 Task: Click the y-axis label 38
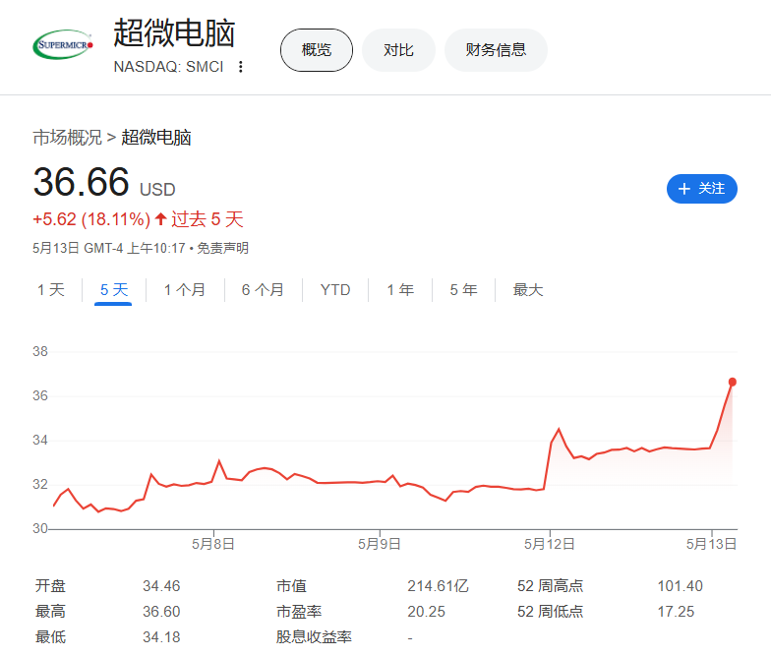click(x=40, y=352)
